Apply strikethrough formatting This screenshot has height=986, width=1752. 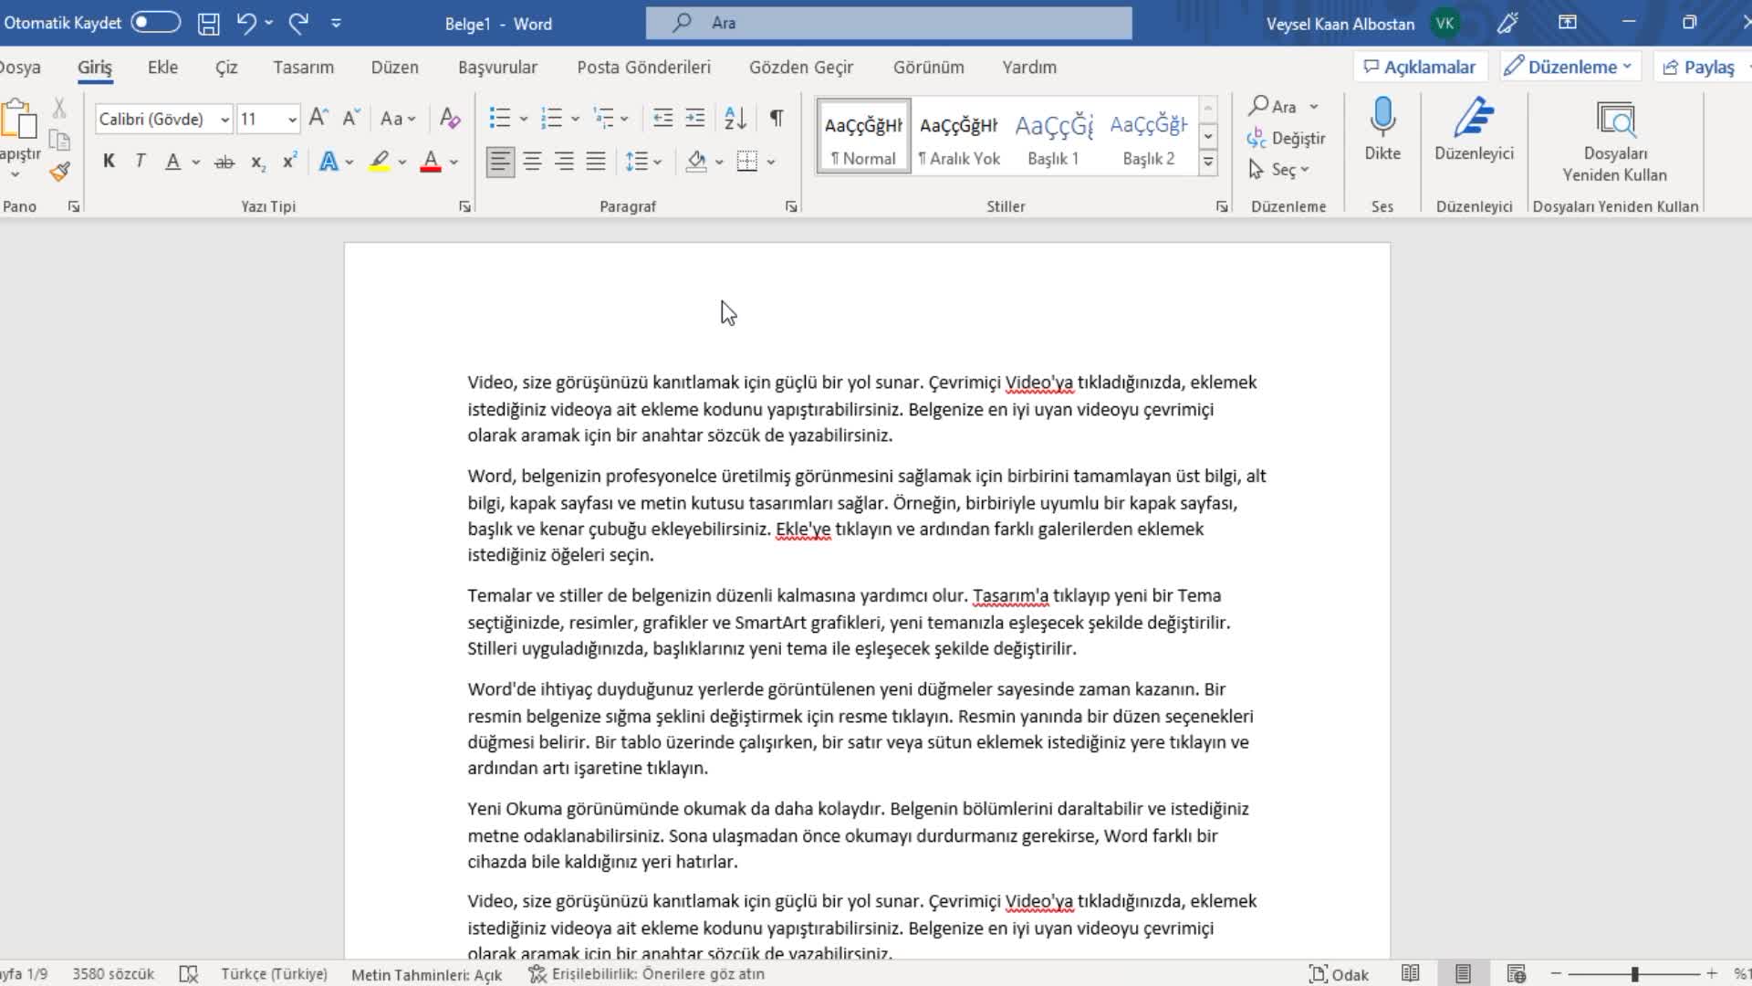224,163
